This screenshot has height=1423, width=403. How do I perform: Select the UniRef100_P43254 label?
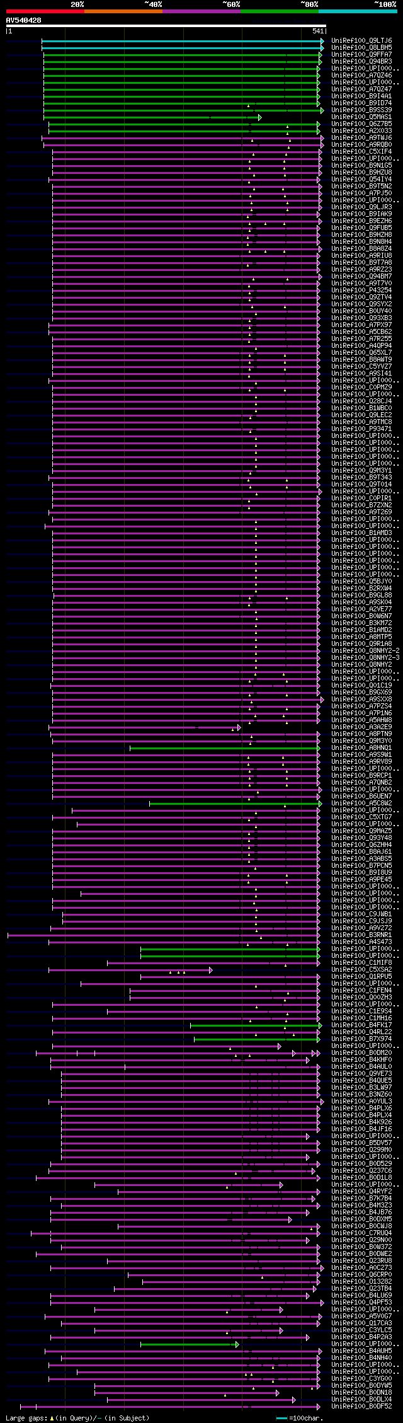tap(361, 290)
